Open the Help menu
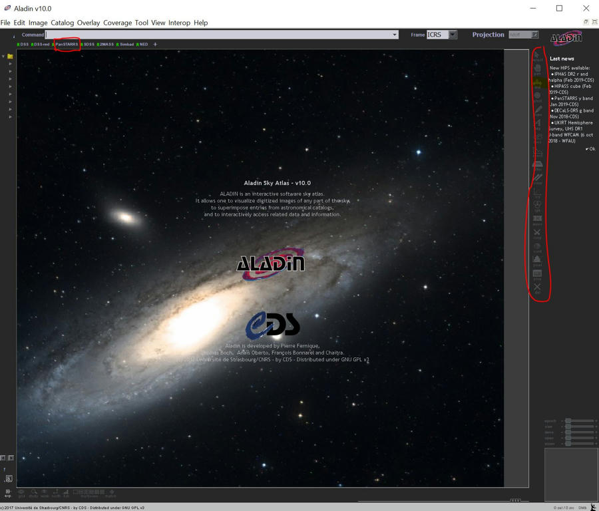 click(x=201, y=23)
